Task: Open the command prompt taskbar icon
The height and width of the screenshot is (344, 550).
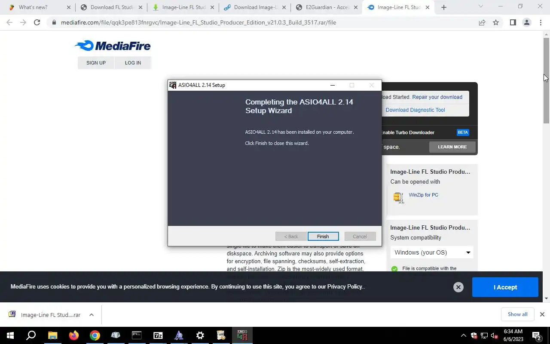Action: click(137, 335)
